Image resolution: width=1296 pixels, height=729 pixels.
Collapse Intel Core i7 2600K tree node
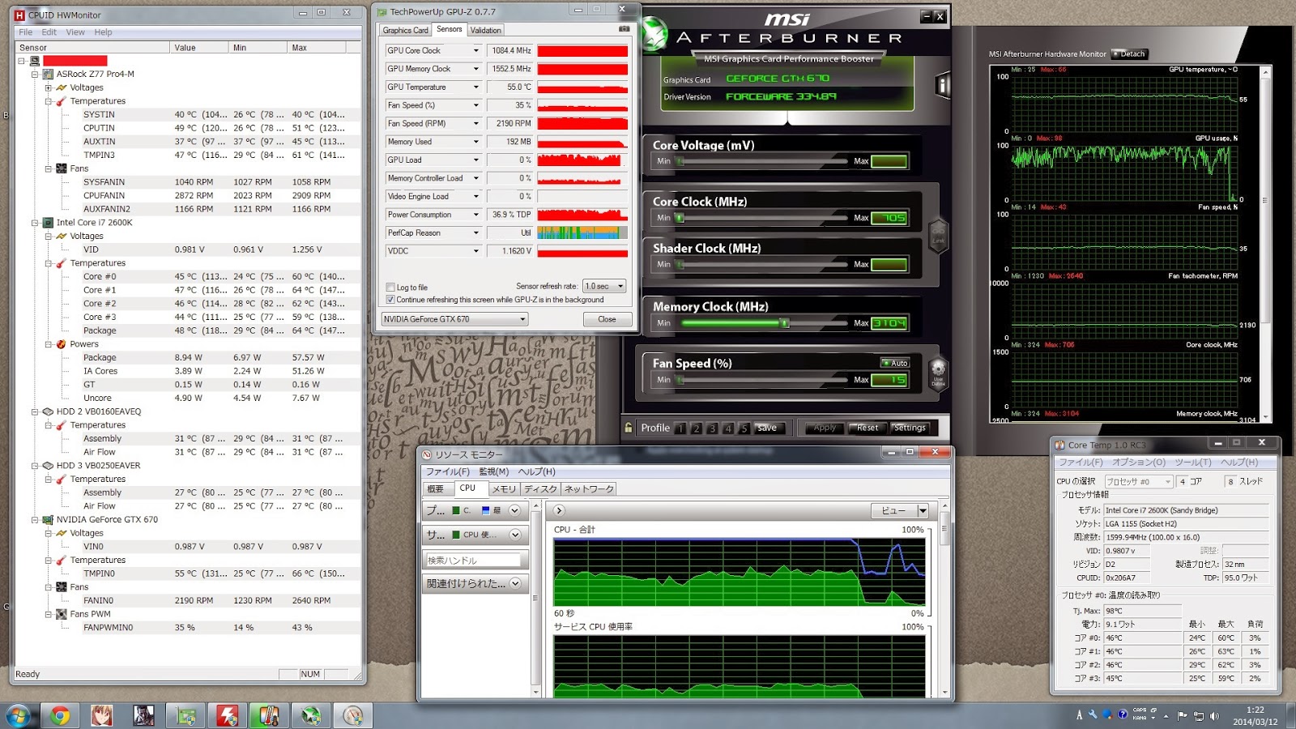coord(35,223)
